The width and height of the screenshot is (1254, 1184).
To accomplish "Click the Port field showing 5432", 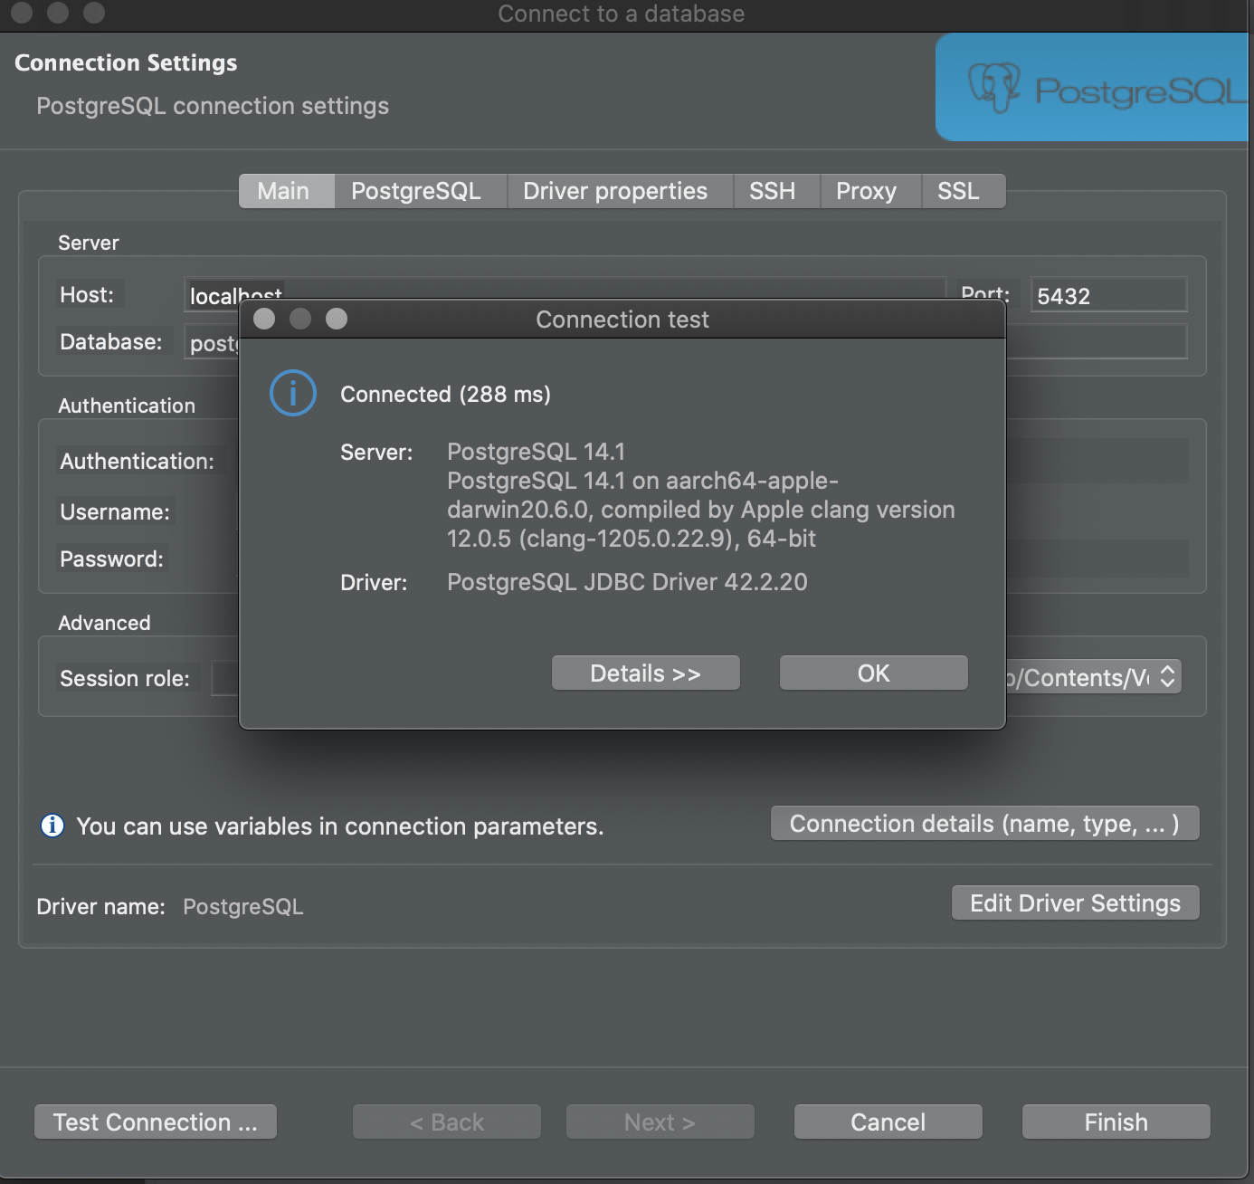I will pos(1109,295).
